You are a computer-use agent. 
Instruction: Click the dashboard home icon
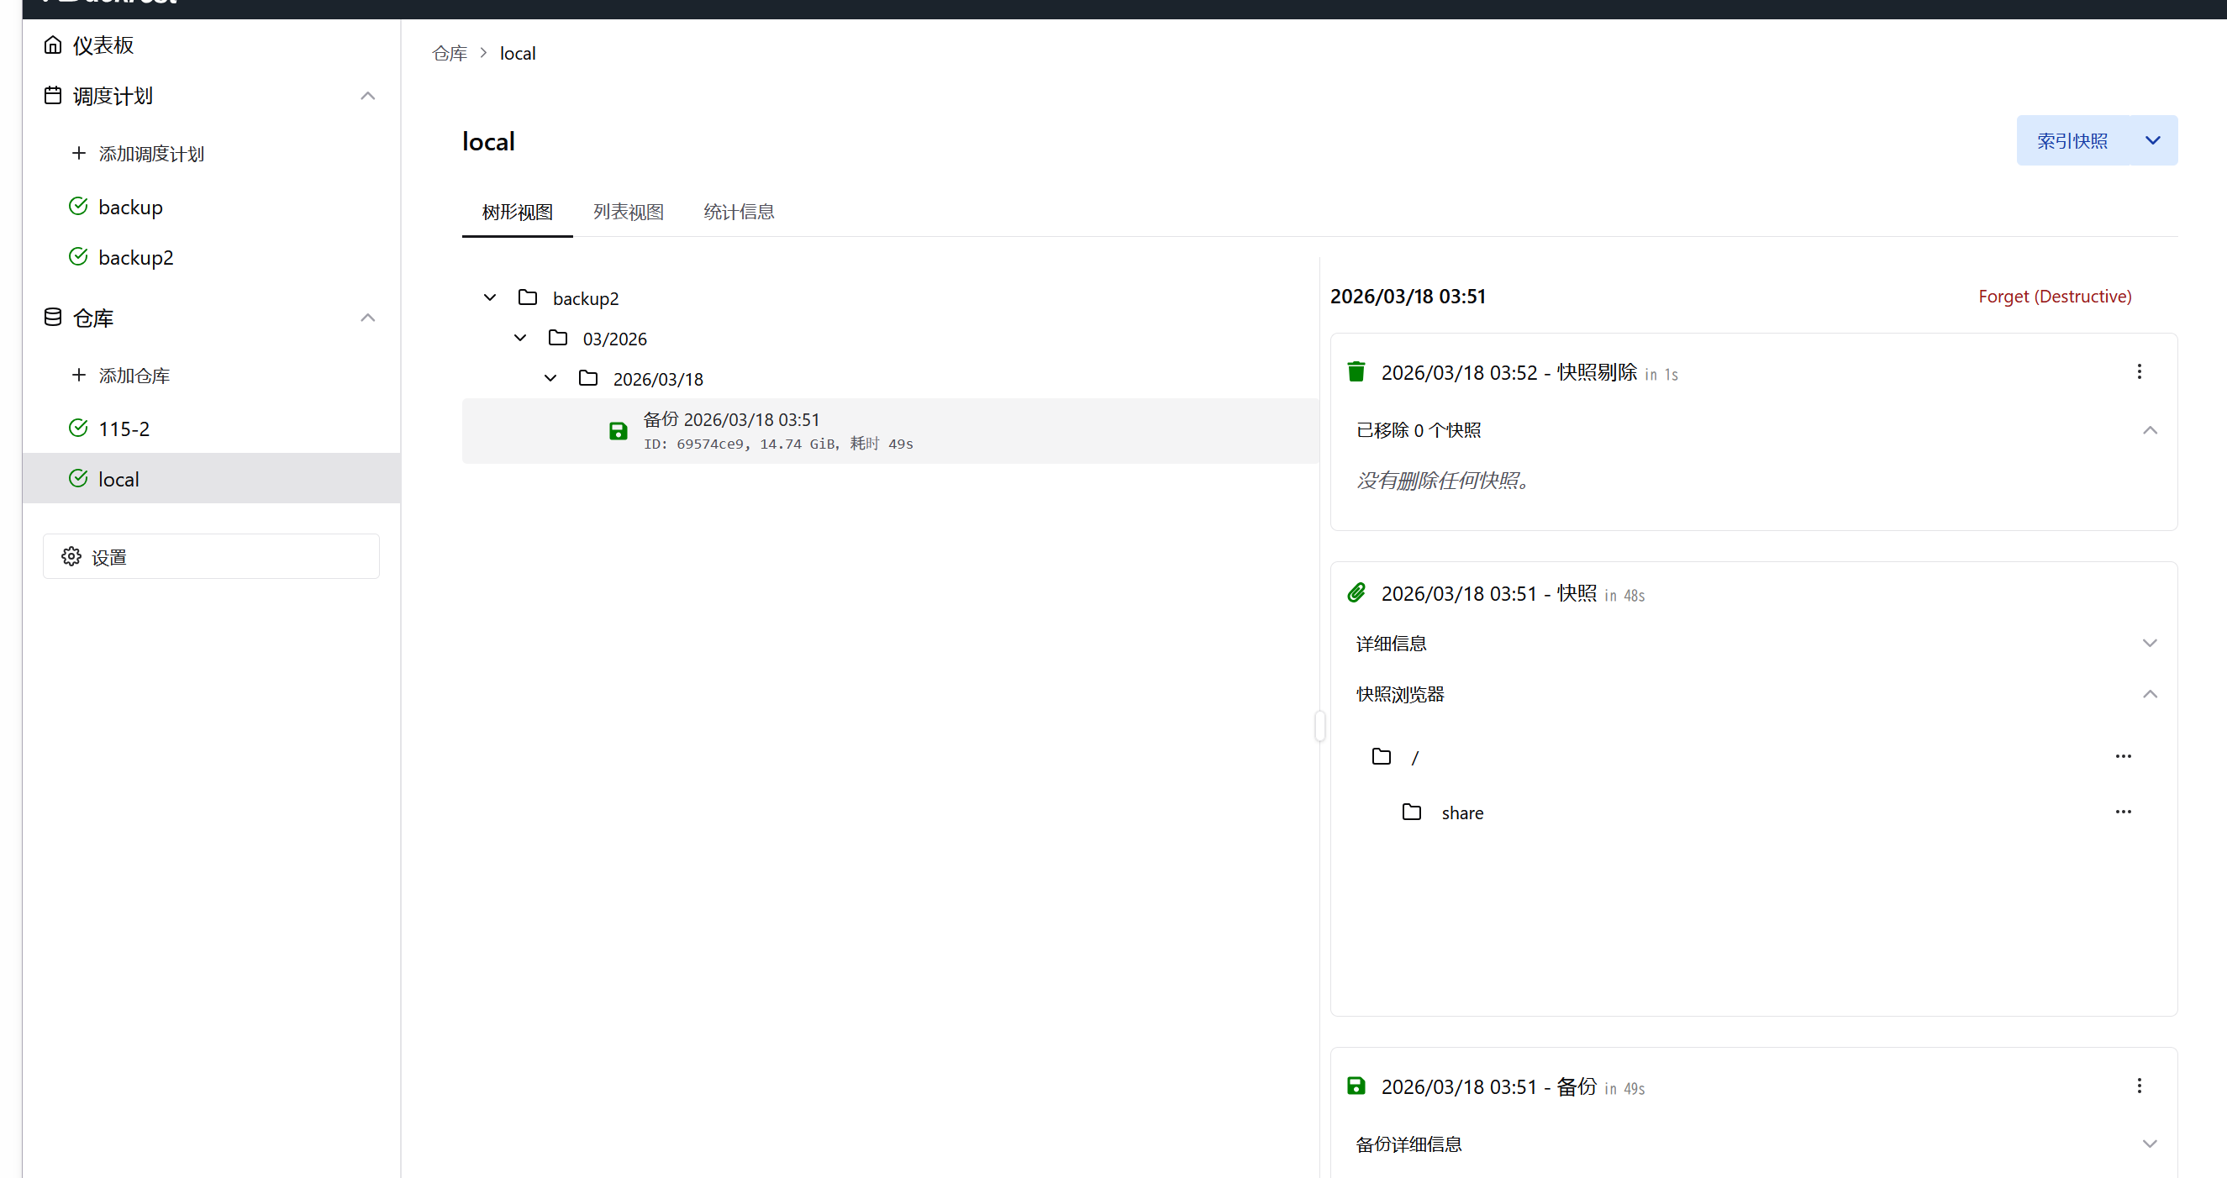coord(53,45)
